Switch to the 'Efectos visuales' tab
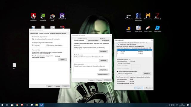 click(34, 34)
